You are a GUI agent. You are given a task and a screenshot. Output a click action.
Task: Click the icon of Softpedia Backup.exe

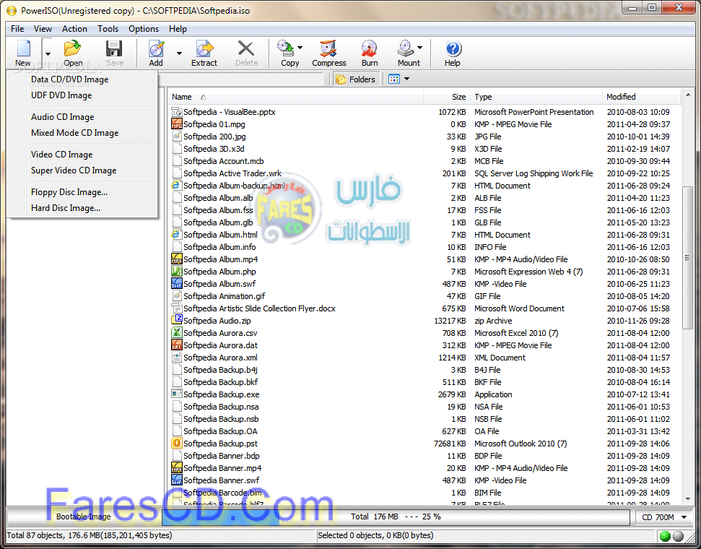pyautogui.click(x=177, y=394)
